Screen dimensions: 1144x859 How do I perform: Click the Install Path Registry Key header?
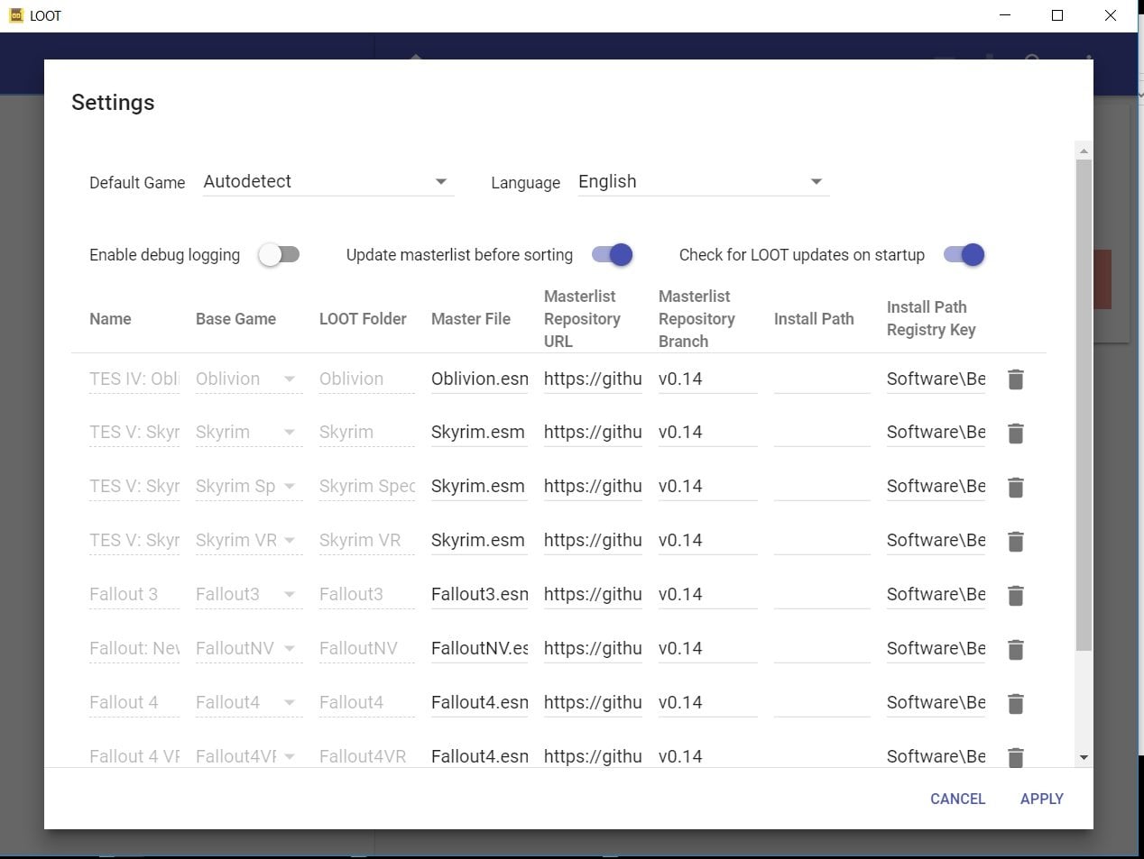point(931,319)
